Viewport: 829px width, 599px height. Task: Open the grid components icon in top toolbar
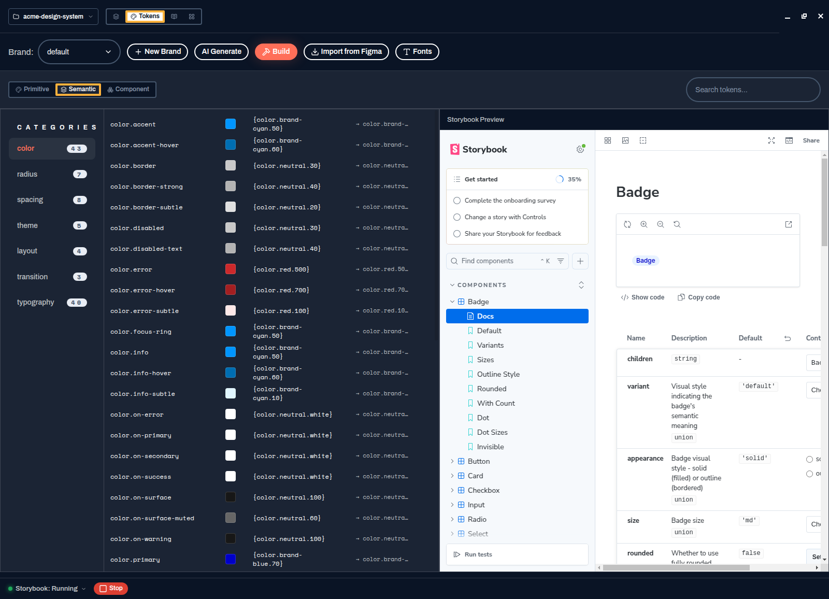coord(192,17)
